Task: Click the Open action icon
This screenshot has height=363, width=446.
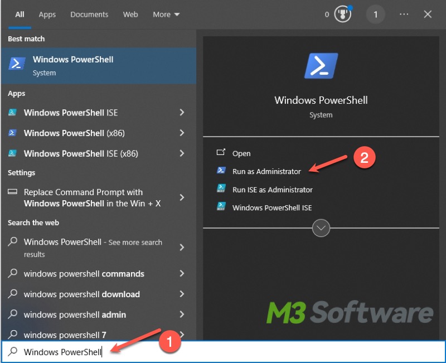Action: 221,152
